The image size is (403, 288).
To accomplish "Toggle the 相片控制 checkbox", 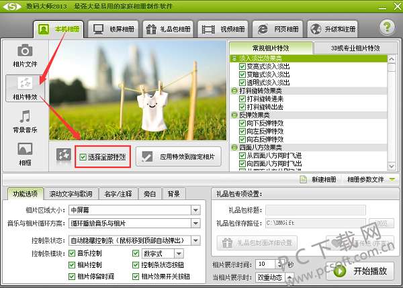I will tap(72, 265).
